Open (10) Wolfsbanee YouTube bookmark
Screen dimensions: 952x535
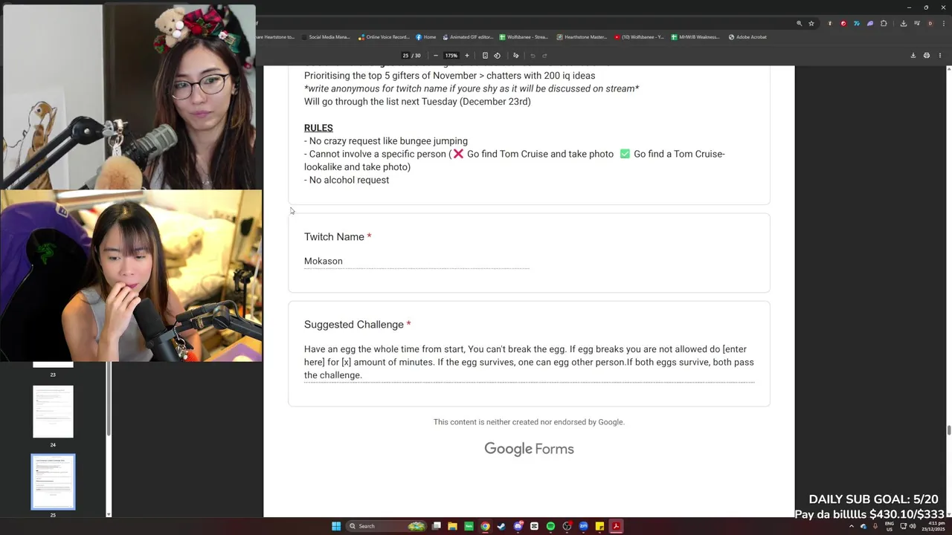639,37
